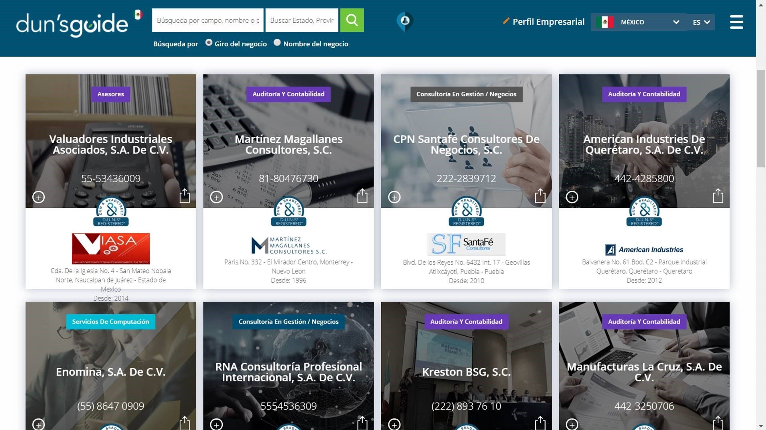Screen dimensions: 766x430
Task: Click phone number 442-4285800
Action: [x=644, y=178]
